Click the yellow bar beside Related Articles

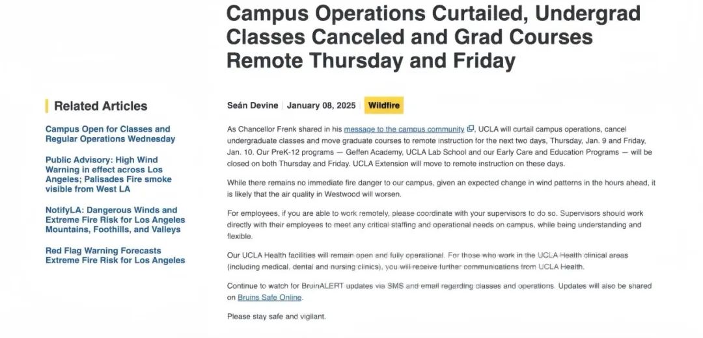(47, 106)
